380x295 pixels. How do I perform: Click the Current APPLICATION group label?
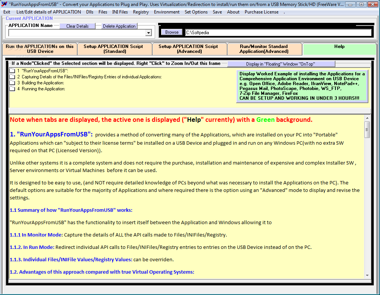point(29,18)
